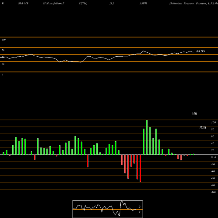Click the RSI line's peak near 70
This screenshot has height=218, width=218.
coord(143,51)
